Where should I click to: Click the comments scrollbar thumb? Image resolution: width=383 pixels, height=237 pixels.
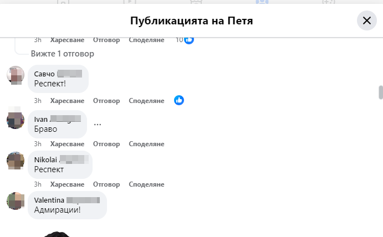[x=380, y=92]
